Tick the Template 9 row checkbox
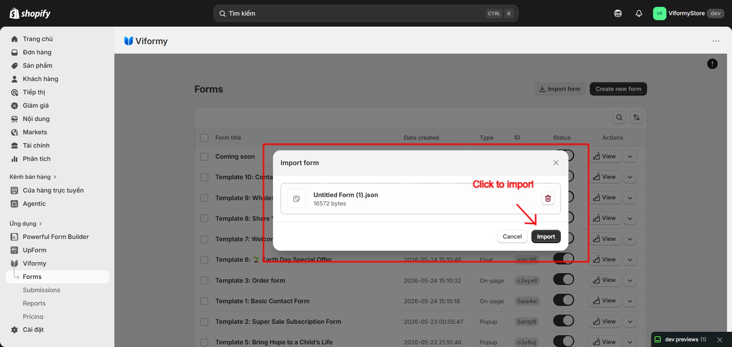This screenshot has height=347, width=732. click(204, 198)
